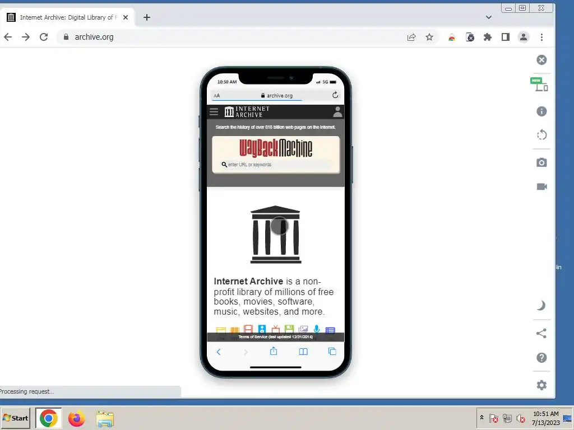The width and height of the screenshot is (574, 430).
Task: Take a screenshot with the camera icon
Action: coord(541,162)
